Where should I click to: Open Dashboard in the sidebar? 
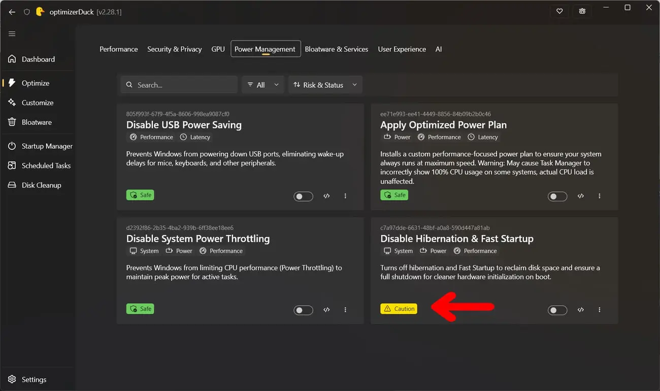point(38,59)
